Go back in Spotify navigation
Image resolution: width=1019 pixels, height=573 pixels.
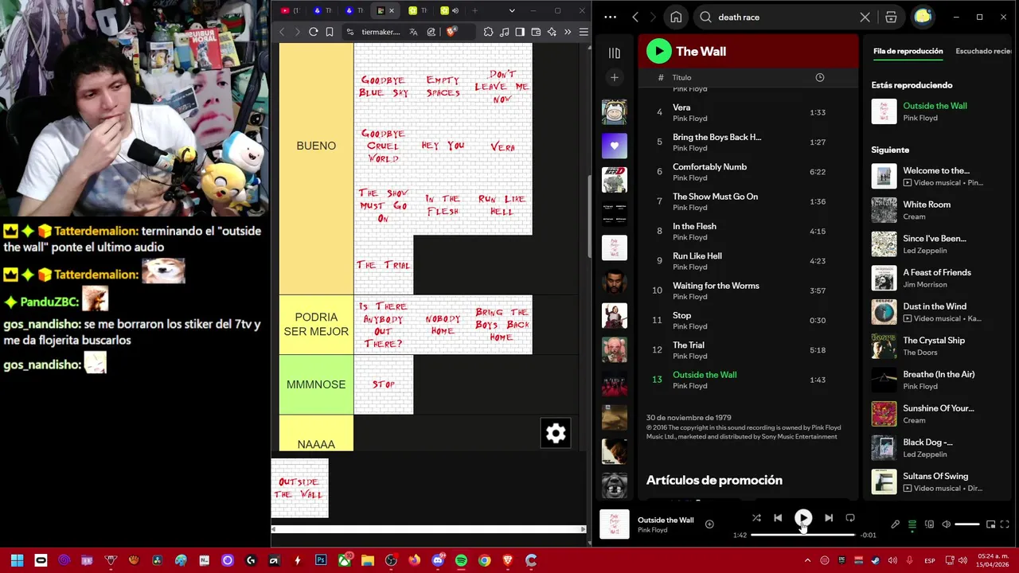click(635, 17)
